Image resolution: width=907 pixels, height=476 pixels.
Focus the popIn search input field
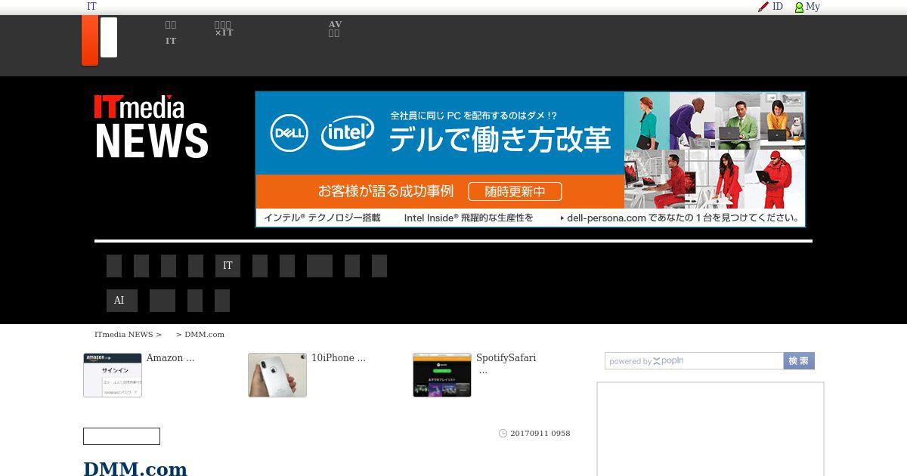tap(694, 361)
